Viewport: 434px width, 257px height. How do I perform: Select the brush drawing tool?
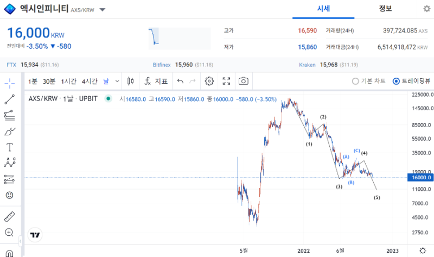9,131
